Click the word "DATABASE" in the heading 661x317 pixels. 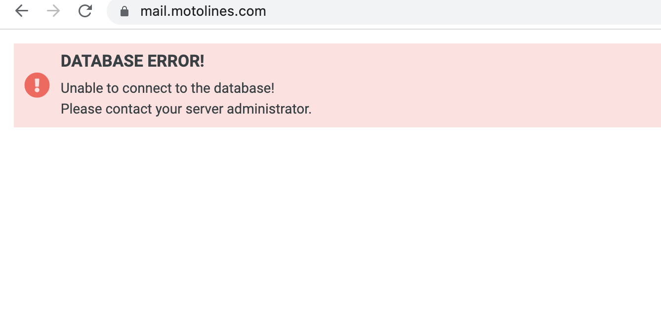[102, 61]
